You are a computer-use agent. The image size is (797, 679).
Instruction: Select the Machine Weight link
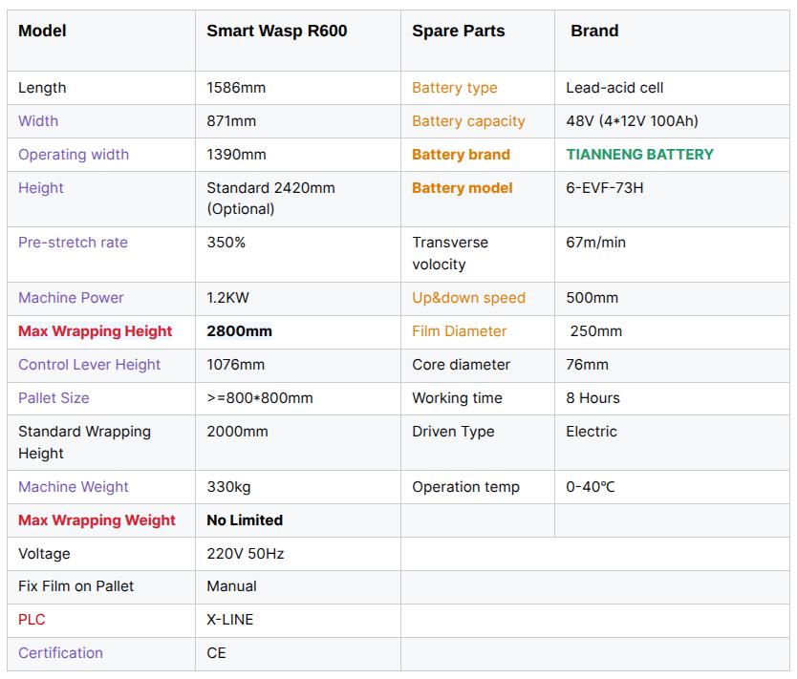[x=74, y=486]
